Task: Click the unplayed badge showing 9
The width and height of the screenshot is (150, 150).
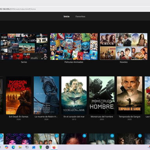Action: 84,136
